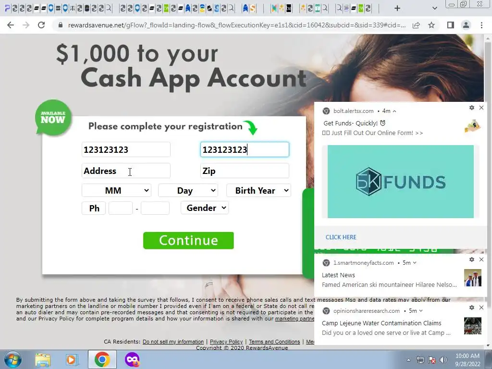Image resolution: width=492 pixels, height=369 pixels.
Task: Open the Action Center flag icon
Action: click(431, 360)
